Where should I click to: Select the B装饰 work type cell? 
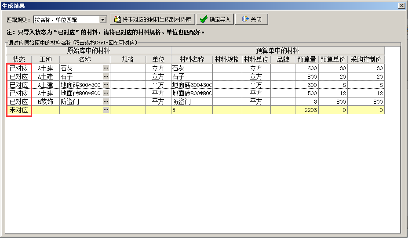(45, 101)
